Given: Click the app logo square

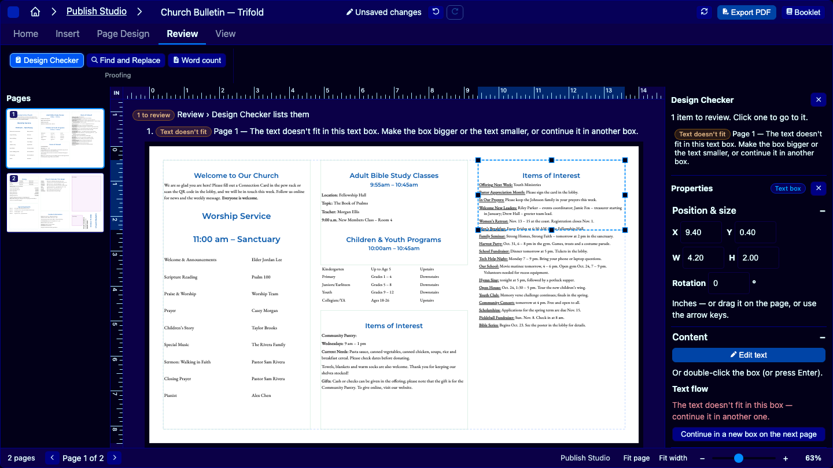Looking at the screenshot, I should point(13,12).
